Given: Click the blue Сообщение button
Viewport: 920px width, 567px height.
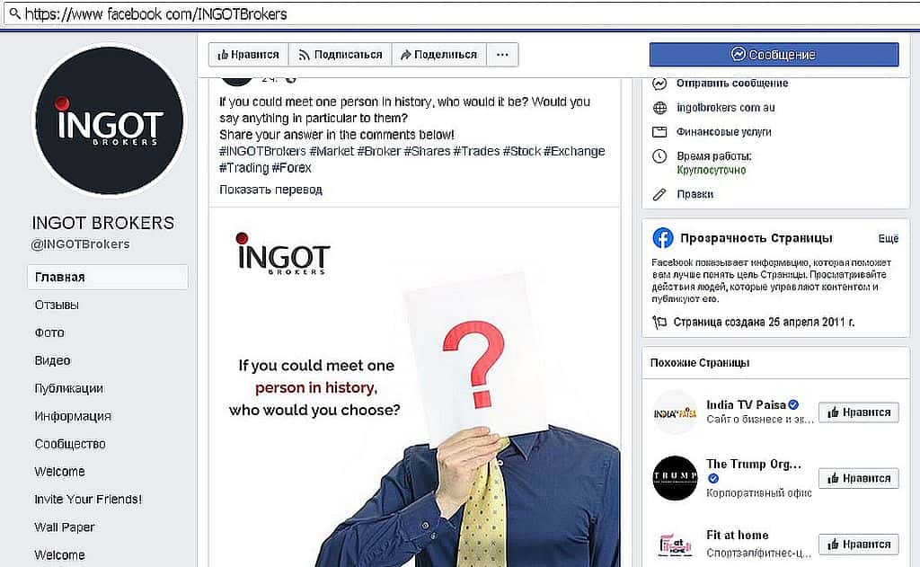Looking at the screenshot, I should [774, 55].
